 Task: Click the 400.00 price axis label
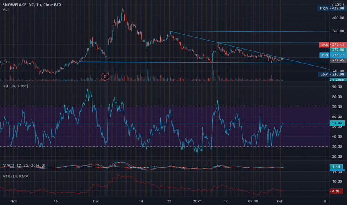[x=338, y=18]
